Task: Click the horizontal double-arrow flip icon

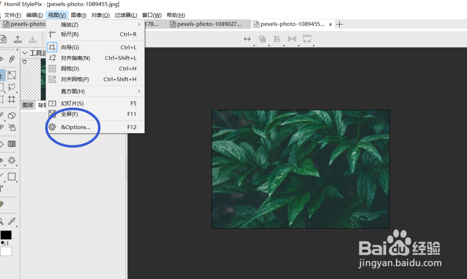Action: tap(247, 39)
